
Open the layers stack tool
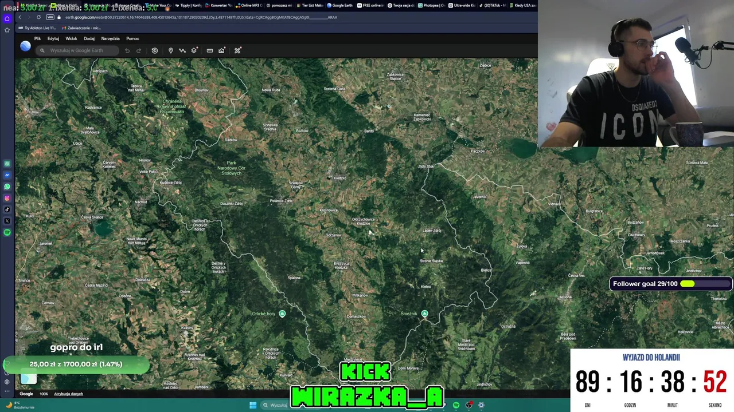pyautogui.click(x=194, y=50)
